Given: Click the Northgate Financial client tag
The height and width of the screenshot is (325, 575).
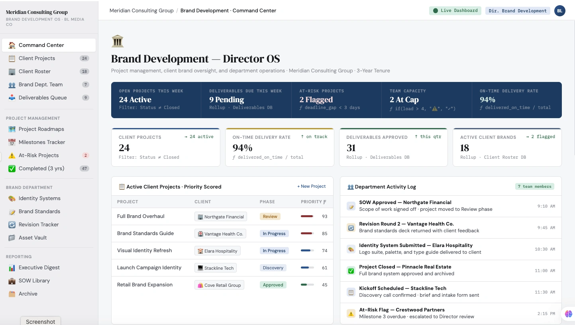Looking at the screenshot, I should click(221, 217).
